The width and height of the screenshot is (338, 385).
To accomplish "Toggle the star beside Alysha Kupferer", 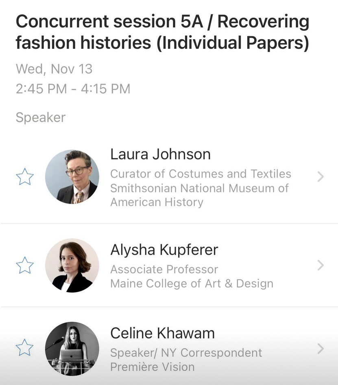I will pos(24,265).
